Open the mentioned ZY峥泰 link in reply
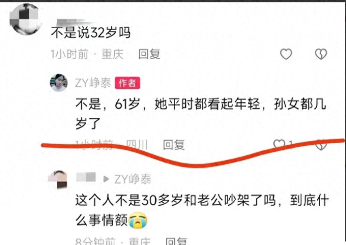346x245 pixels. click(133, 179)
